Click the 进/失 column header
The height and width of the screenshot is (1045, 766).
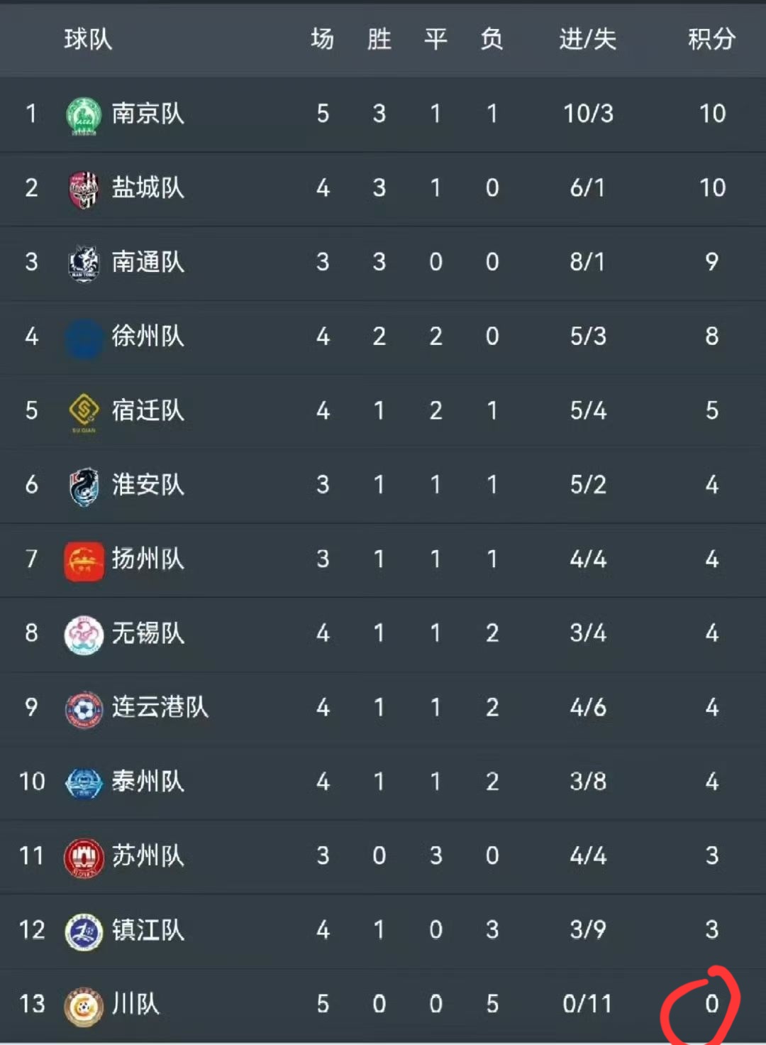coord(587,39)
